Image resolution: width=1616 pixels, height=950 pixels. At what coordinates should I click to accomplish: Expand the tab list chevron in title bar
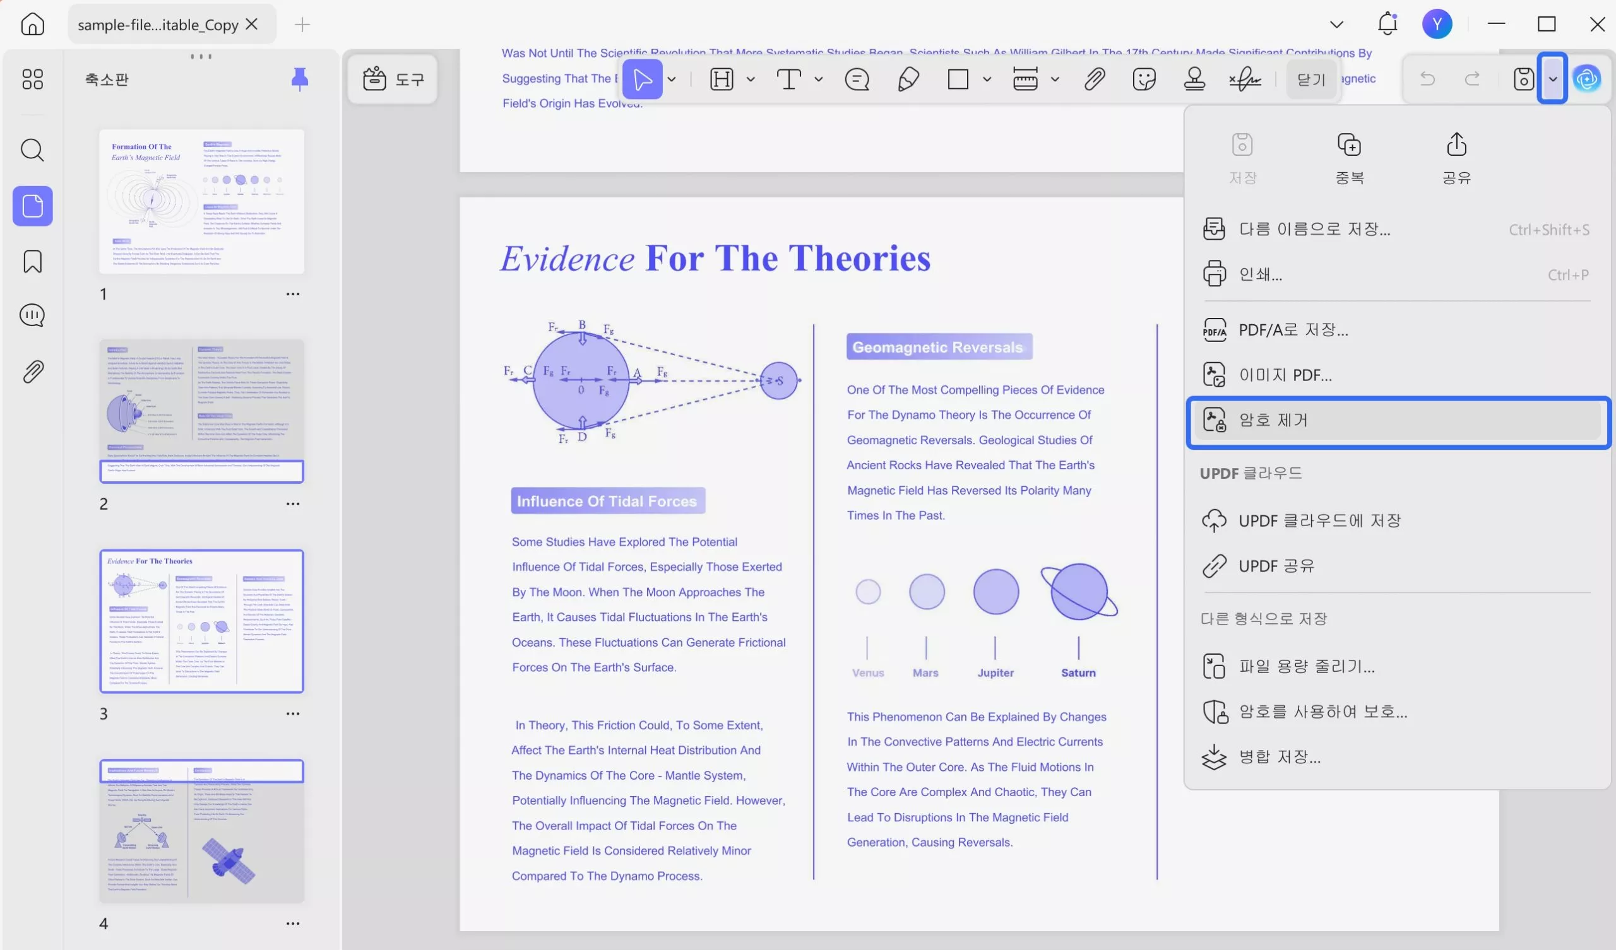[x=1336, y=25]
